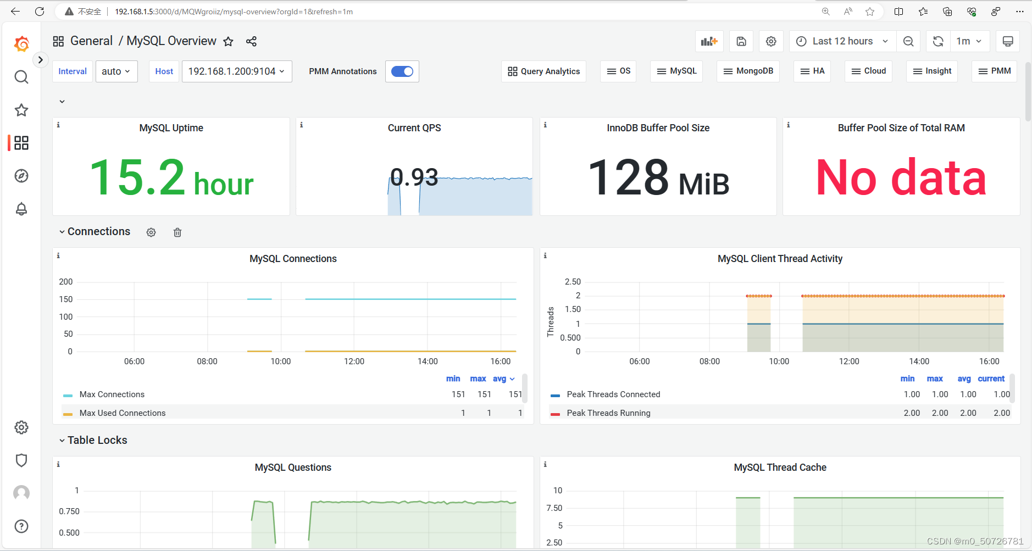Toggle Peak Threads Running series
1032x551 pixels.
[608, 413]
